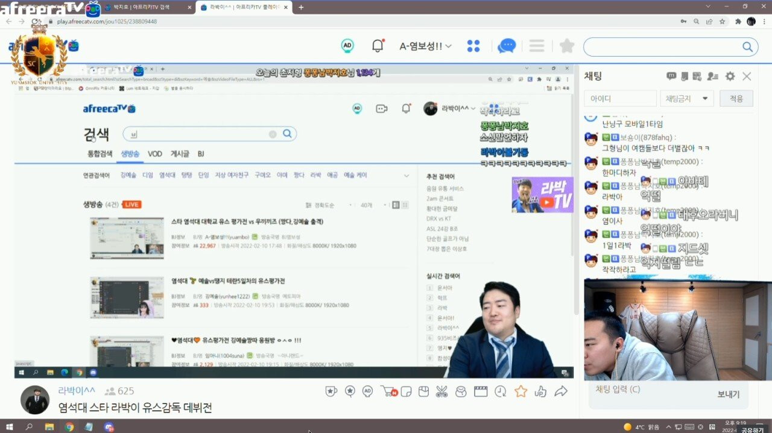Image resolution: width=772 pixels, height=433 pixels.
Task: Click the 염석대 related keyword link
Action: pos(167,175)
